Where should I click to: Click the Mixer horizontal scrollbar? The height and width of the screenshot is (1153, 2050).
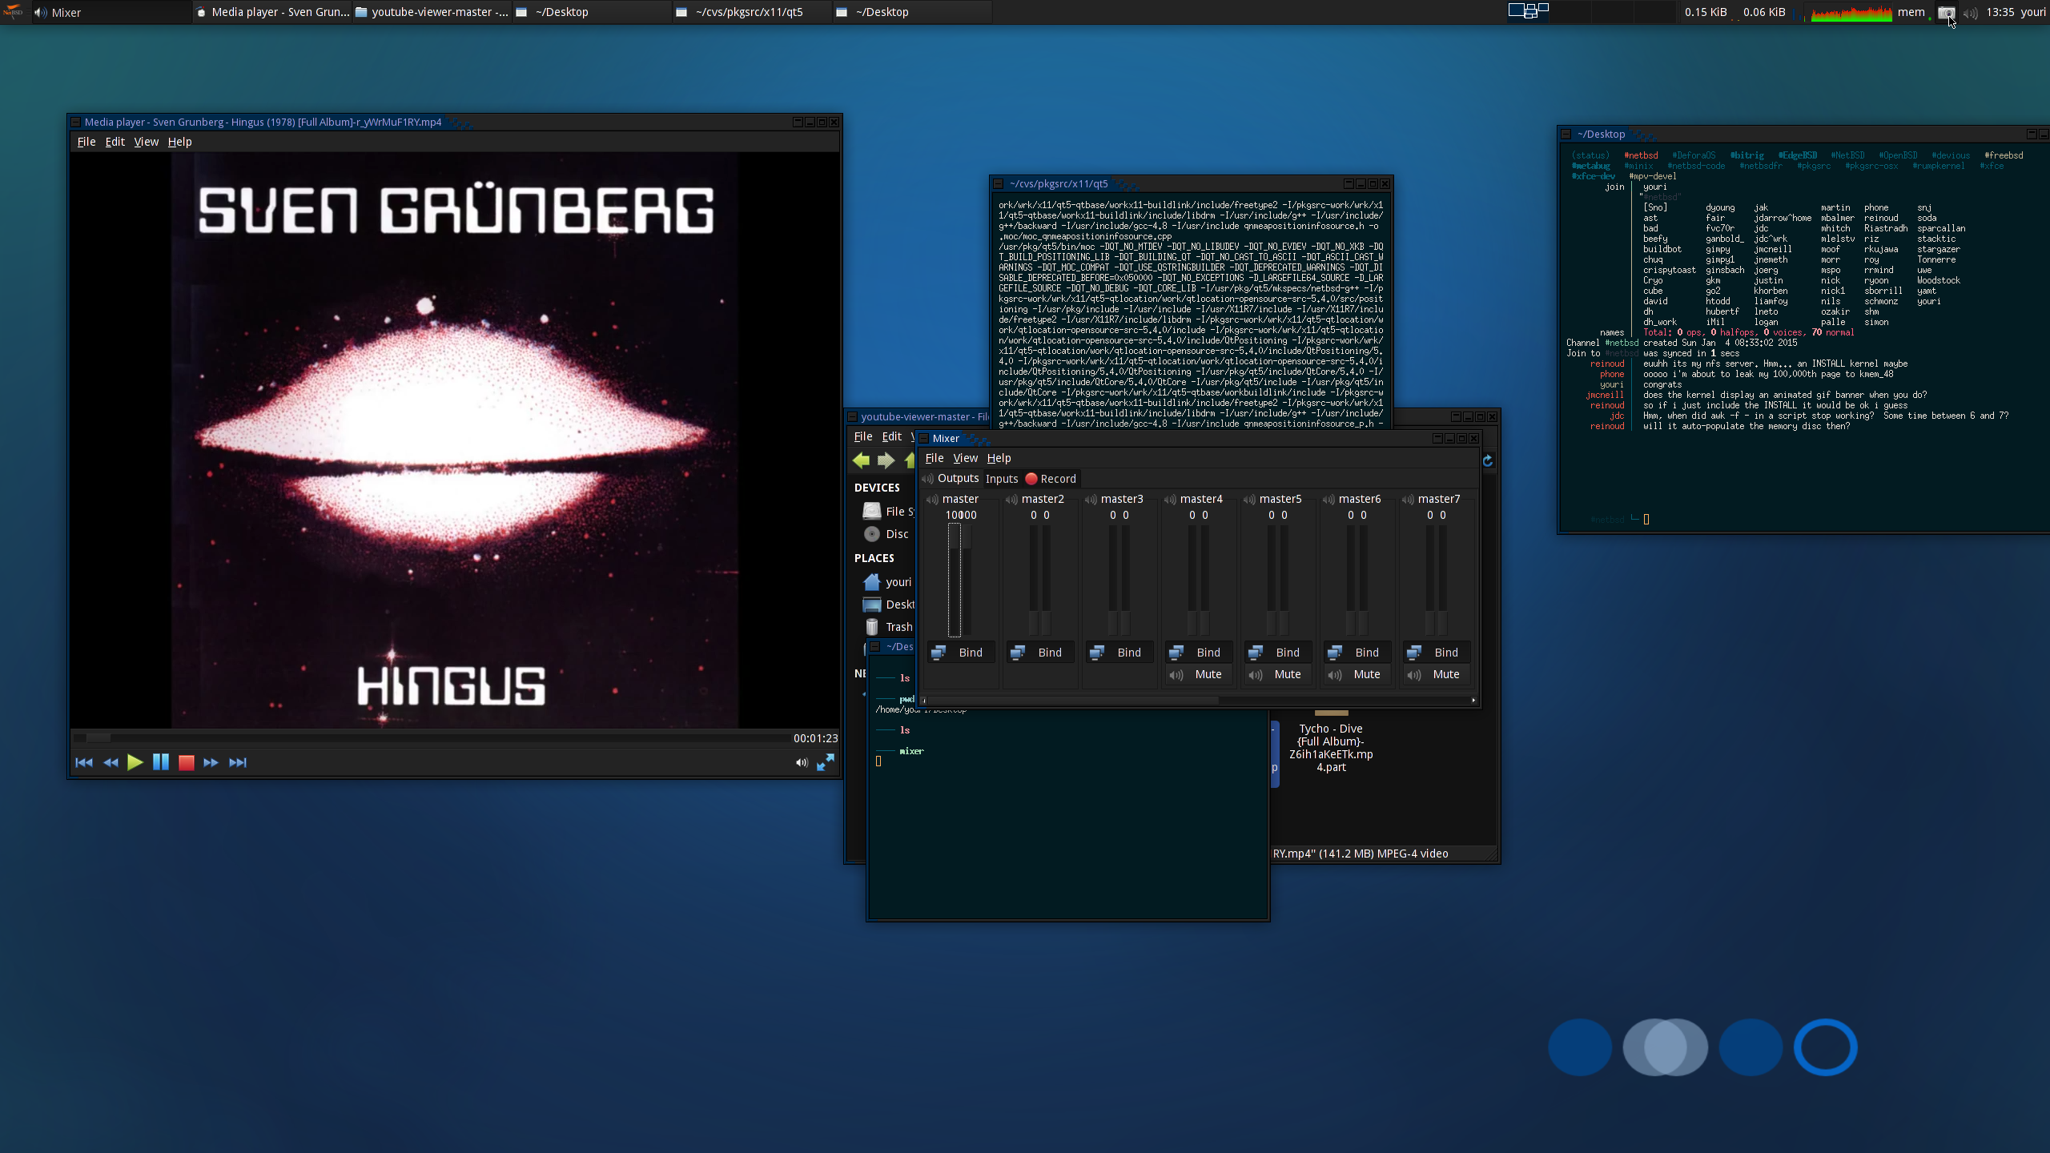(x=1198, y=701)
